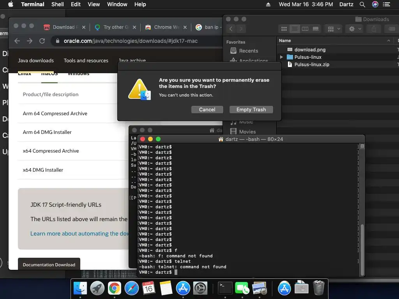Click Chrome forward arrow button
Image resolution: width=399 pixels, height=299 pixels.
pyautogui.click(x=30, y=41)
